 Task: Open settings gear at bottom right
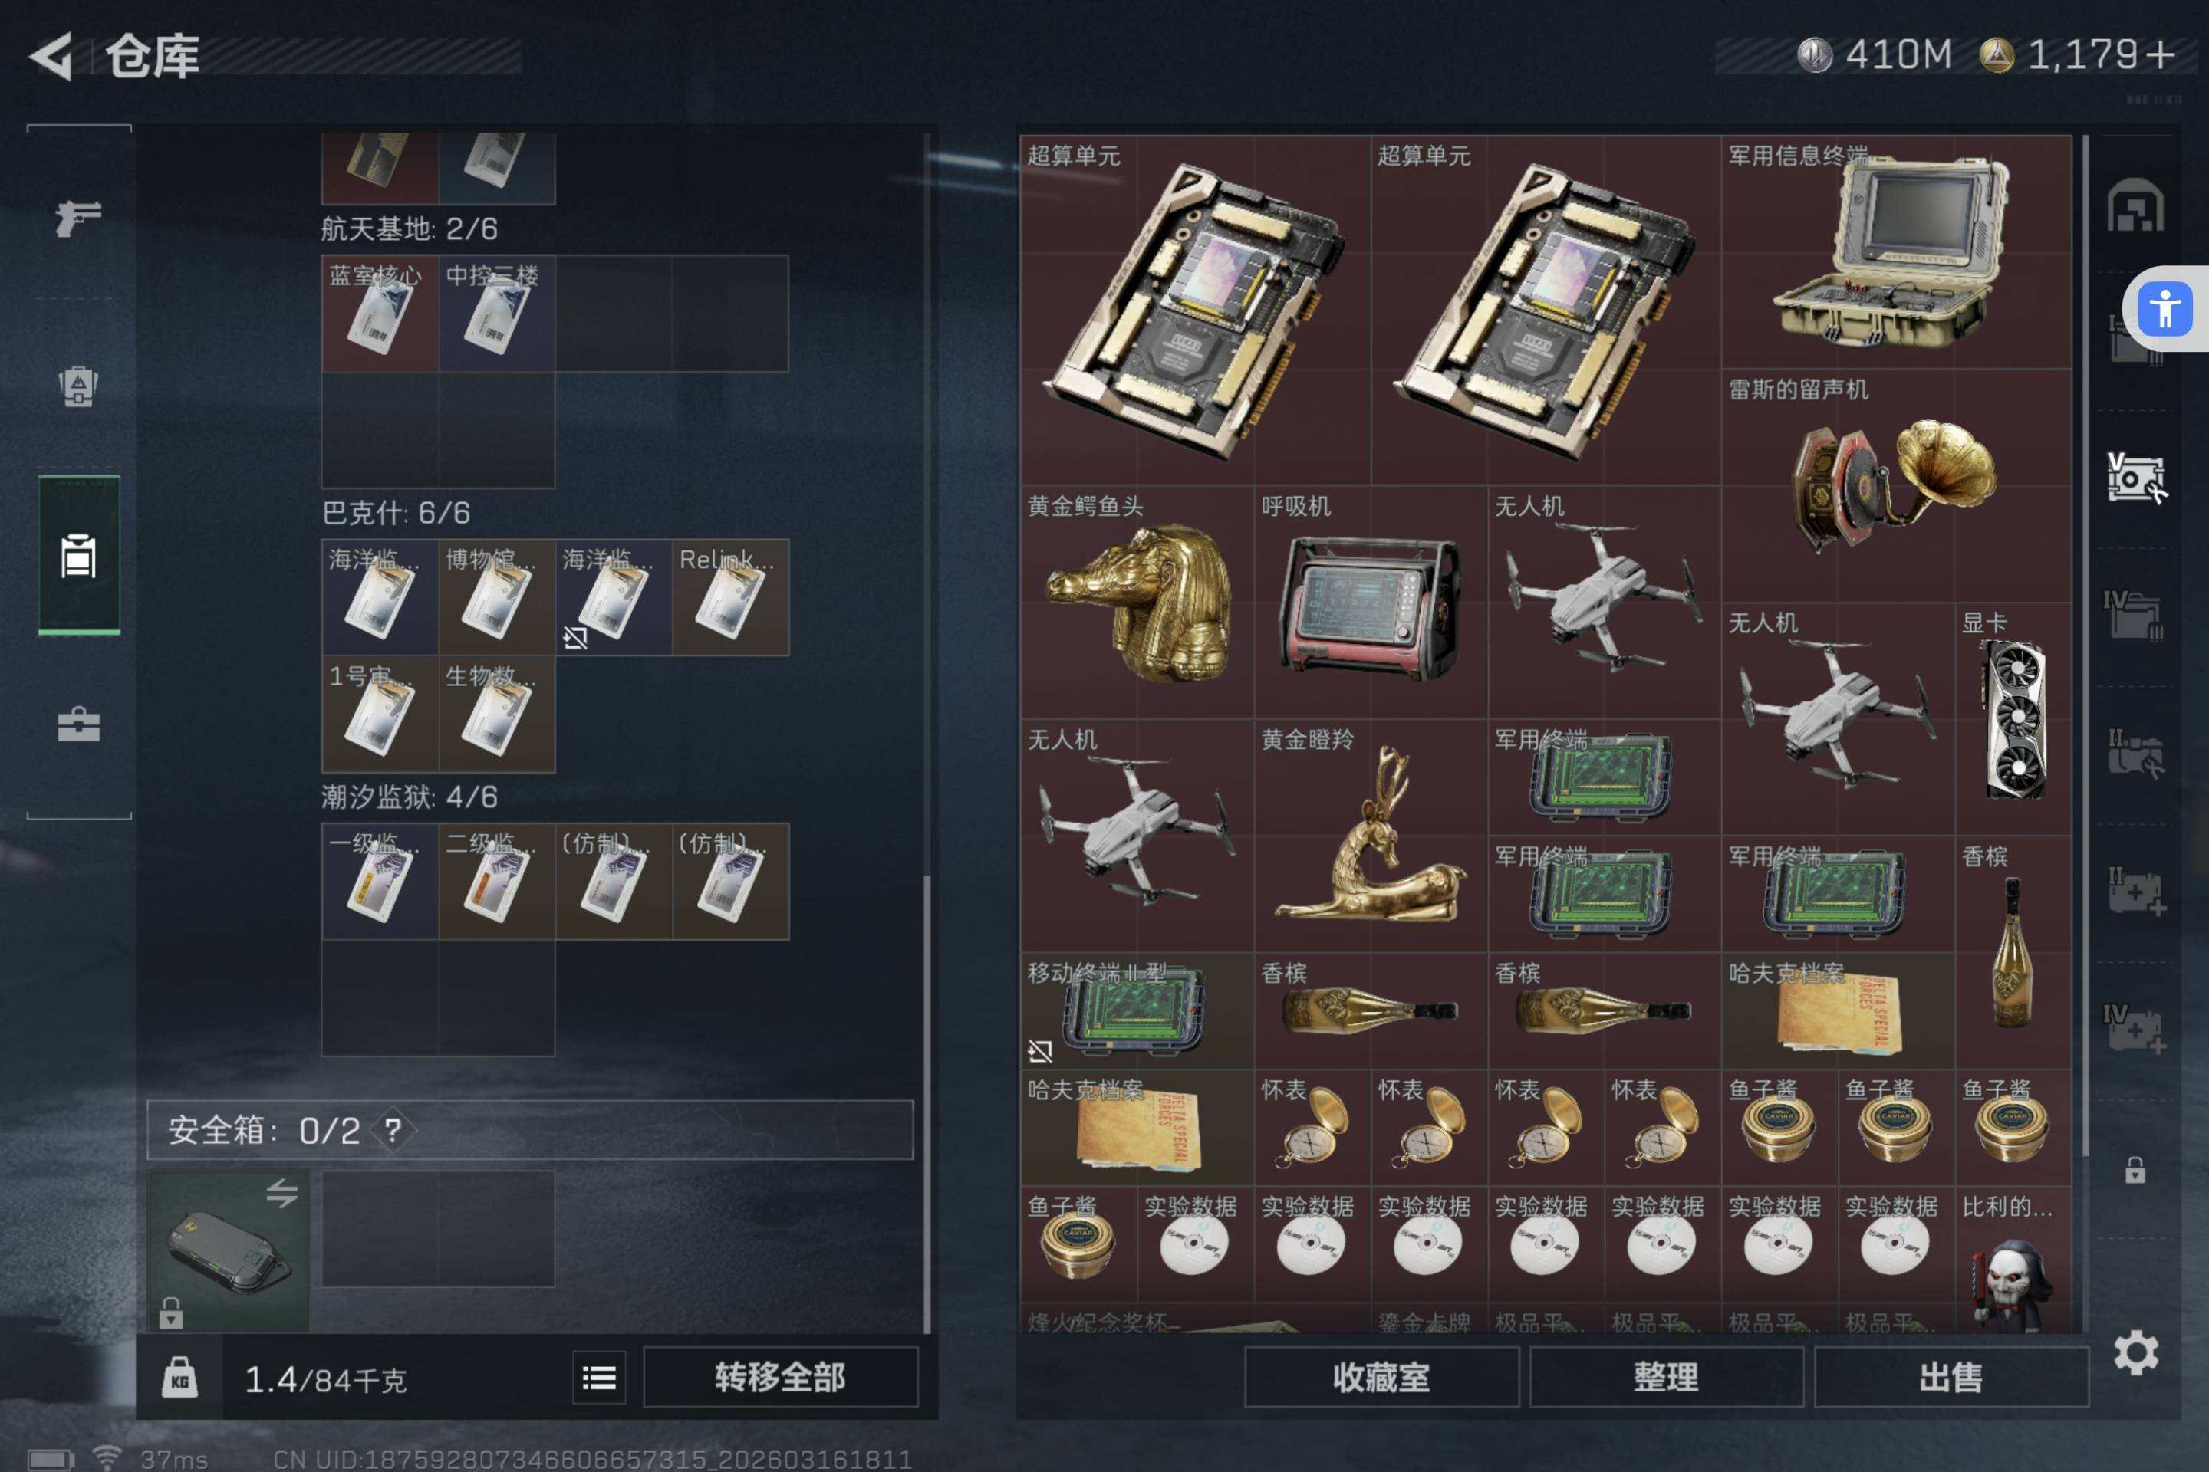(x=2135, y=1352)
